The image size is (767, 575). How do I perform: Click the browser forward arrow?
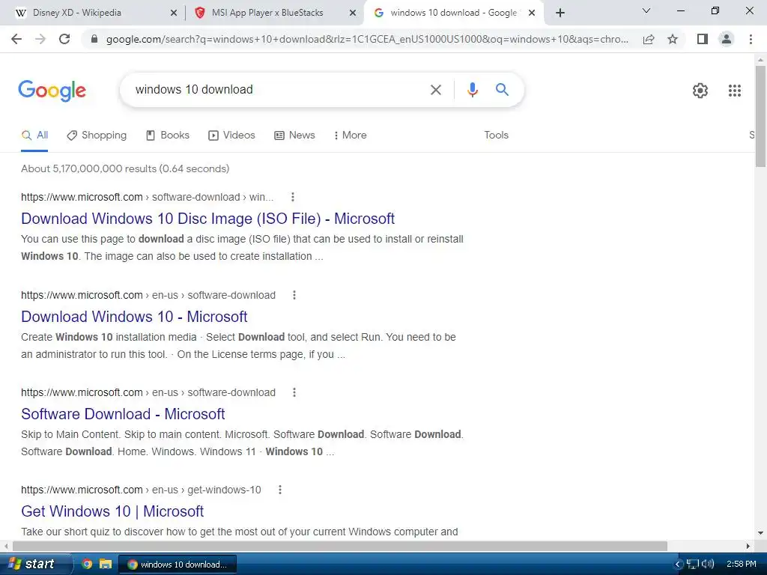click(40, 39)
